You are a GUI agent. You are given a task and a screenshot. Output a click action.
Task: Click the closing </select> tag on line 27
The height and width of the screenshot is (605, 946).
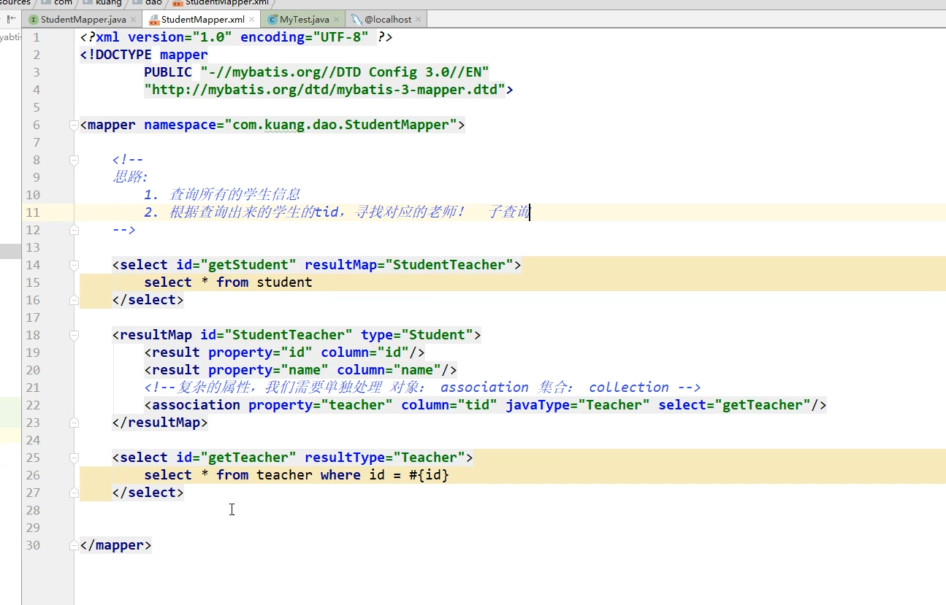(x=148, y=493)
